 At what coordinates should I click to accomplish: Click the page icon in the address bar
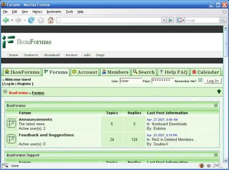pyautogui.click(x=60, y=20)
